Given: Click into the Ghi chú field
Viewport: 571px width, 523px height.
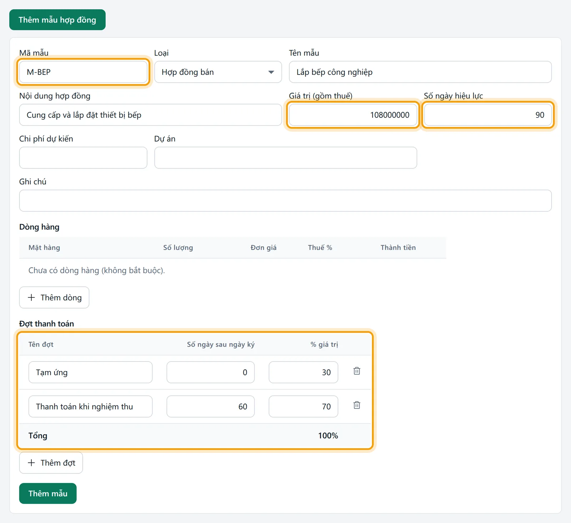Looking at the screenshot, I should tap(285, 201).
